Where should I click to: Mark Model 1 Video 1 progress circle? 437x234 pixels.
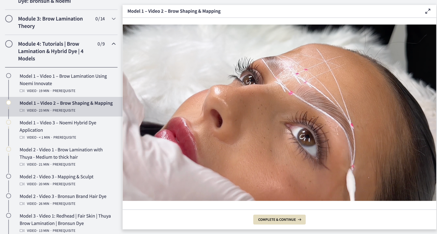tap(9, 75)
